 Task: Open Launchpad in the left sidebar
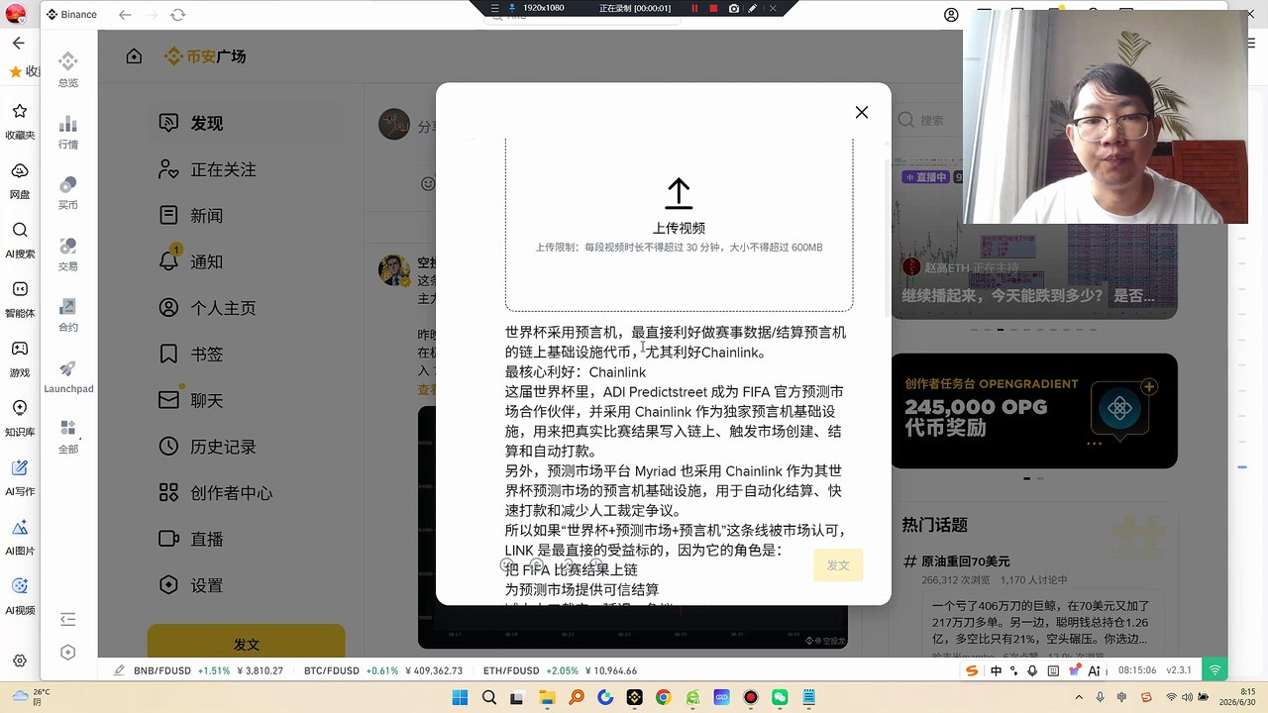[x=68, y=376]
